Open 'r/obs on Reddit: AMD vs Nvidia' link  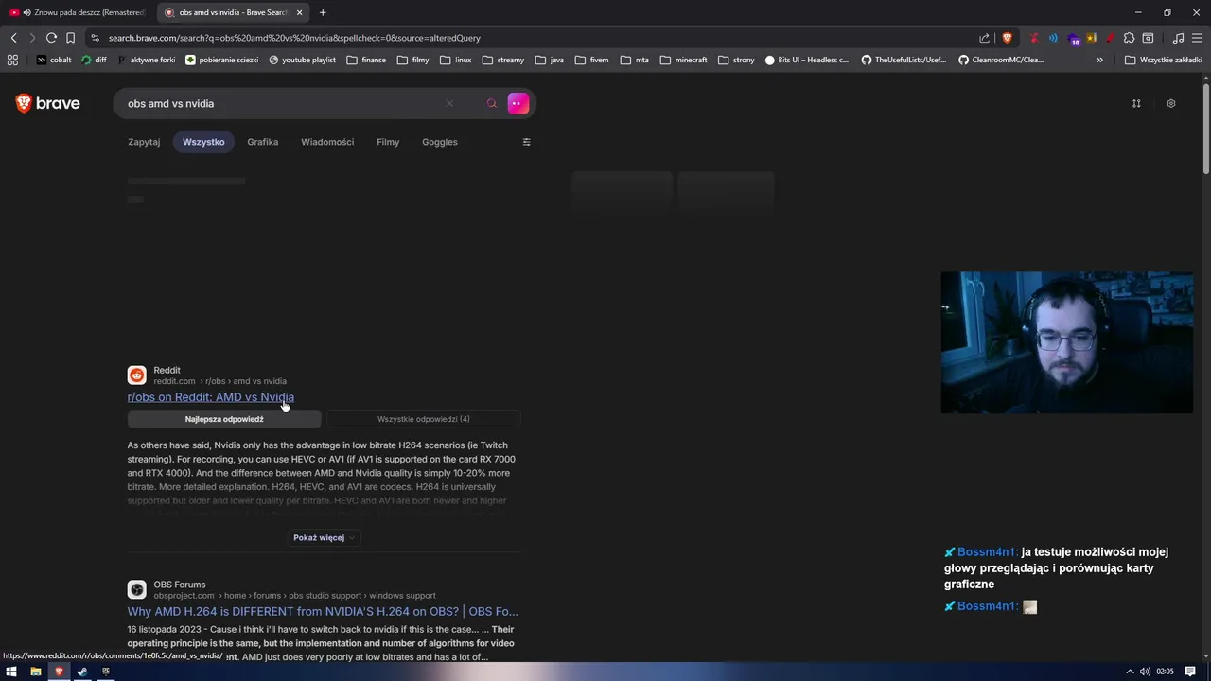pyautogui.click(x=210, y=397)
